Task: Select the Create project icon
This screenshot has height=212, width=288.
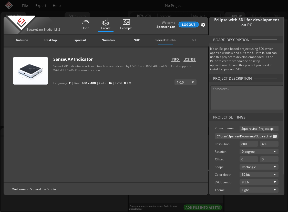Action: coord(106,24)
